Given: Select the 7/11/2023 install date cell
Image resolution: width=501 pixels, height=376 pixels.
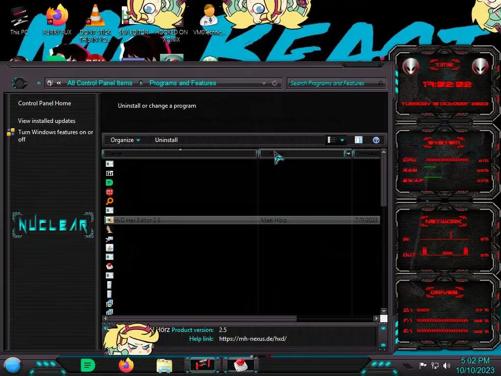Looking at the screenshot, I should pos(366,220).
